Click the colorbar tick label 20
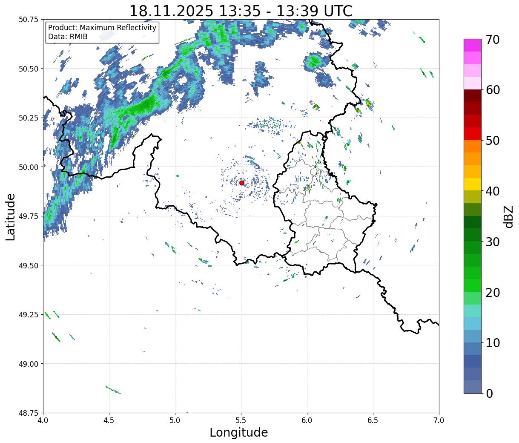519x443 pixels. click(x=493, y=292)
